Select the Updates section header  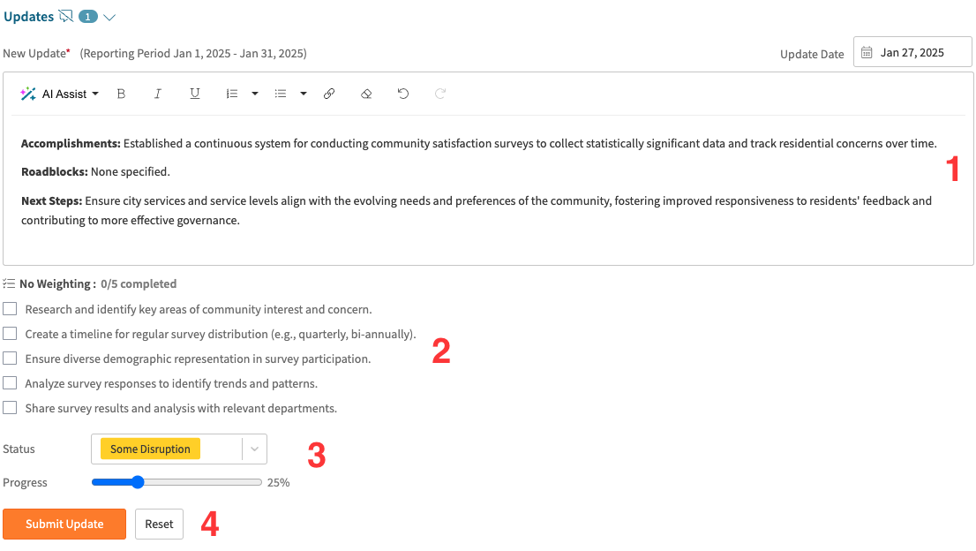[28, 15]
